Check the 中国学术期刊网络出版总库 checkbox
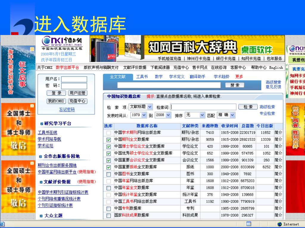Screen dimensions: 305x228 108,133
